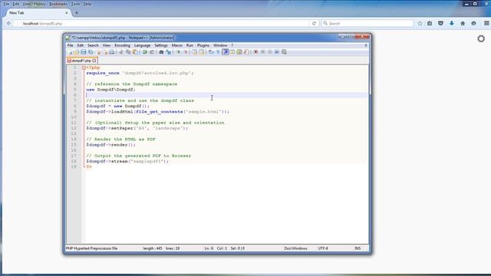This screenshot has height=276, width=491.
Task: Click the Print toolbar icon
Action: pyautogui.click(x=112, y=52)
